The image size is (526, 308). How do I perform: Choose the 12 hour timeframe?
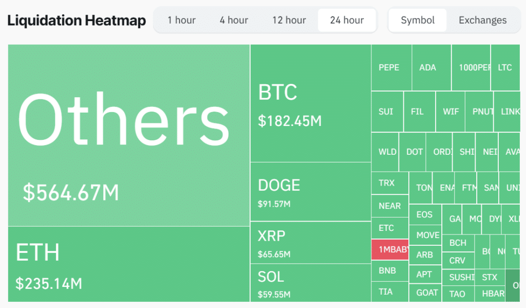(289, 20)
